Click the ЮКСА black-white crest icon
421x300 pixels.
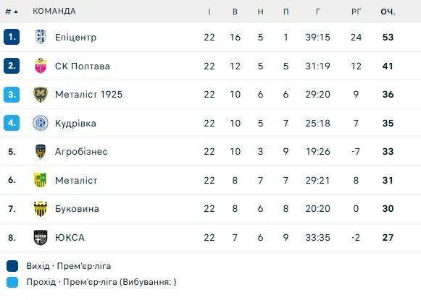click(x=41, y=238)
